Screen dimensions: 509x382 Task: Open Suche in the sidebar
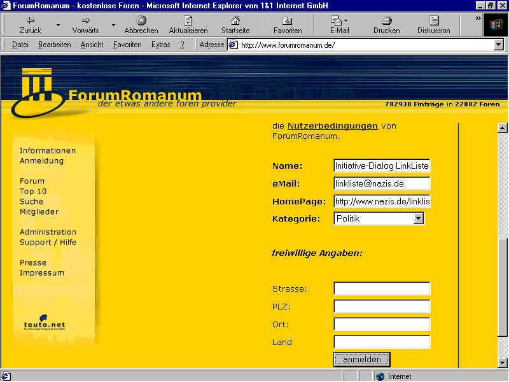coord(31,201)
